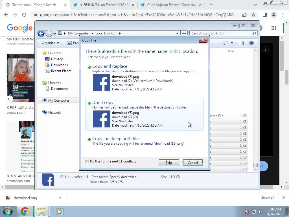Click Facebook icon in details pane

[x=48, y=179]
